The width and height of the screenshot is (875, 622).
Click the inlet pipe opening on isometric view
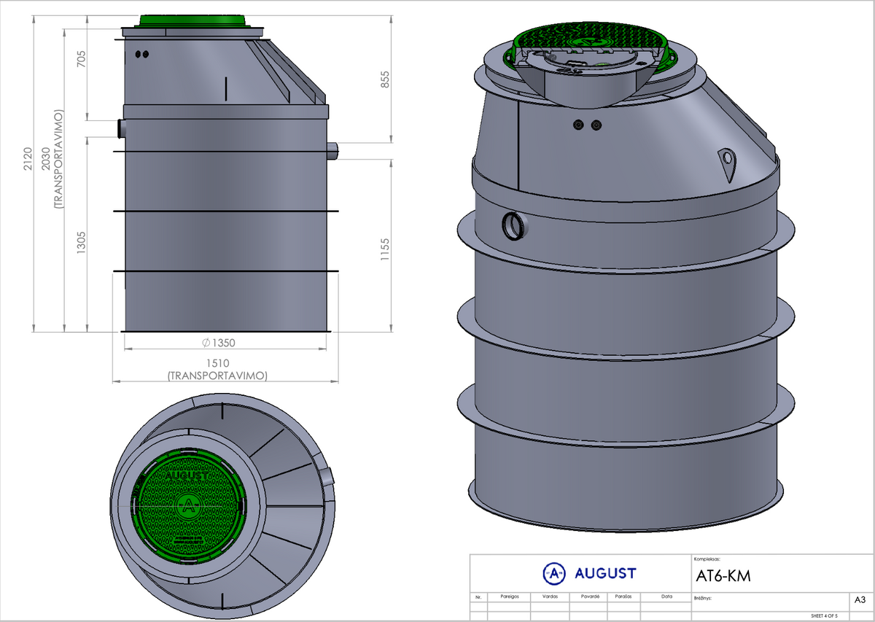pos(515,225)
